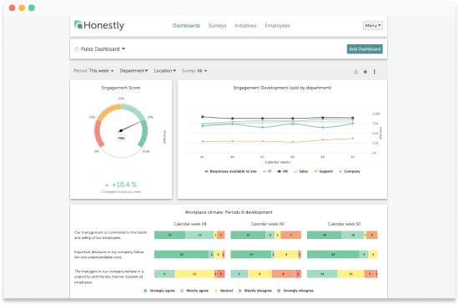Screen dimensions: 459x305
Task: Select the 'Important decisions' statement row label
Action: 108,255
